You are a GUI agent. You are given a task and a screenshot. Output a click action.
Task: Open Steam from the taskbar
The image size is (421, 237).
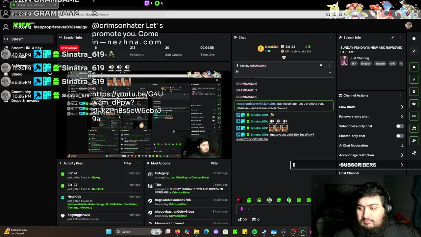tap(264, 232)
